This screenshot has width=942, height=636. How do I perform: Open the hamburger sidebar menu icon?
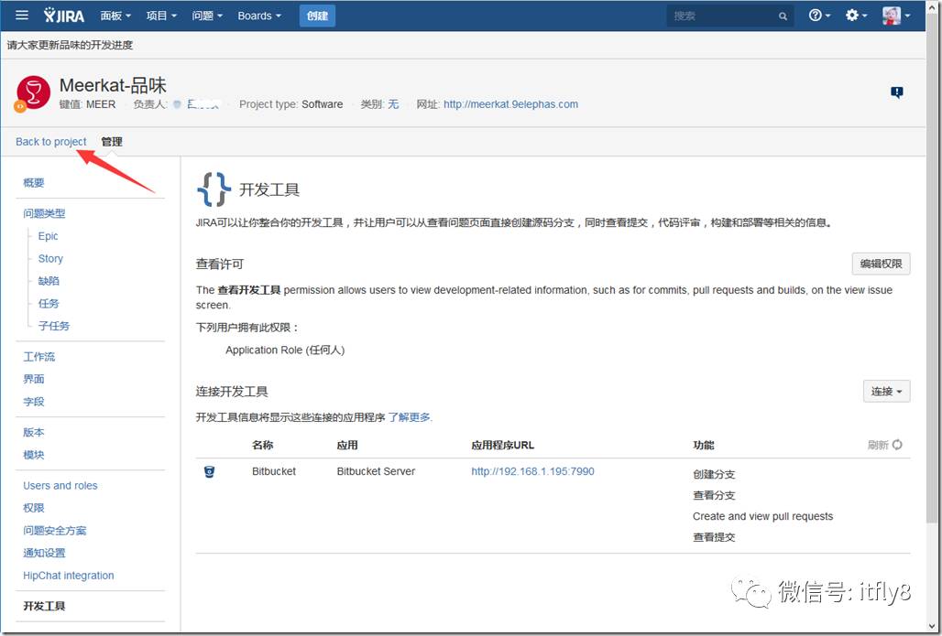tap(22, 15)
